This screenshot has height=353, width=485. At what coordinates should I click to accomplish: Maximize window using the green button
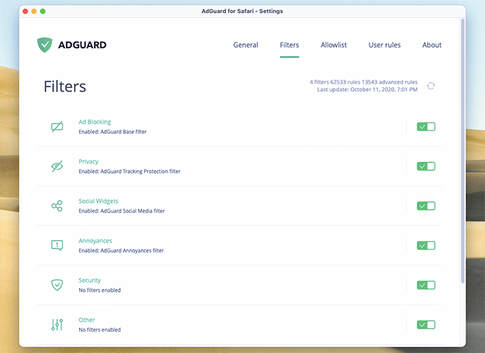click(x=43, y=11)
